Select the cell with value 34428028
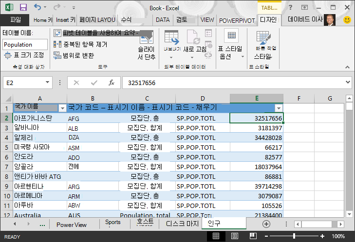355x242 pixels. tap(257, 138)
